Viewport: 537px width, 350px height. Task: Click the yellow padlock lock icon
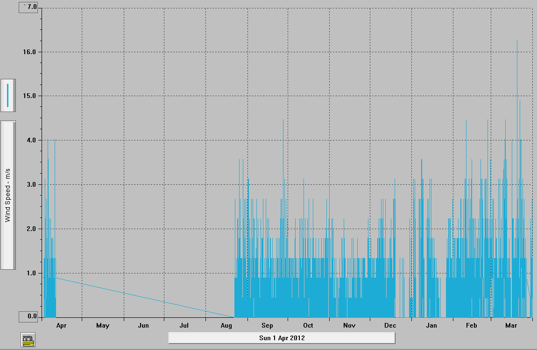28,340
